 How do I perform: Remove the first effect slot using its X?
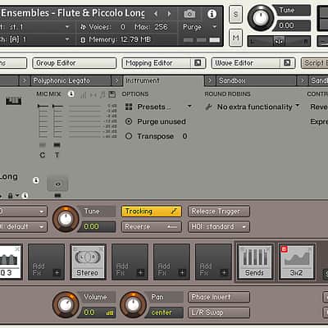point(17,249)
